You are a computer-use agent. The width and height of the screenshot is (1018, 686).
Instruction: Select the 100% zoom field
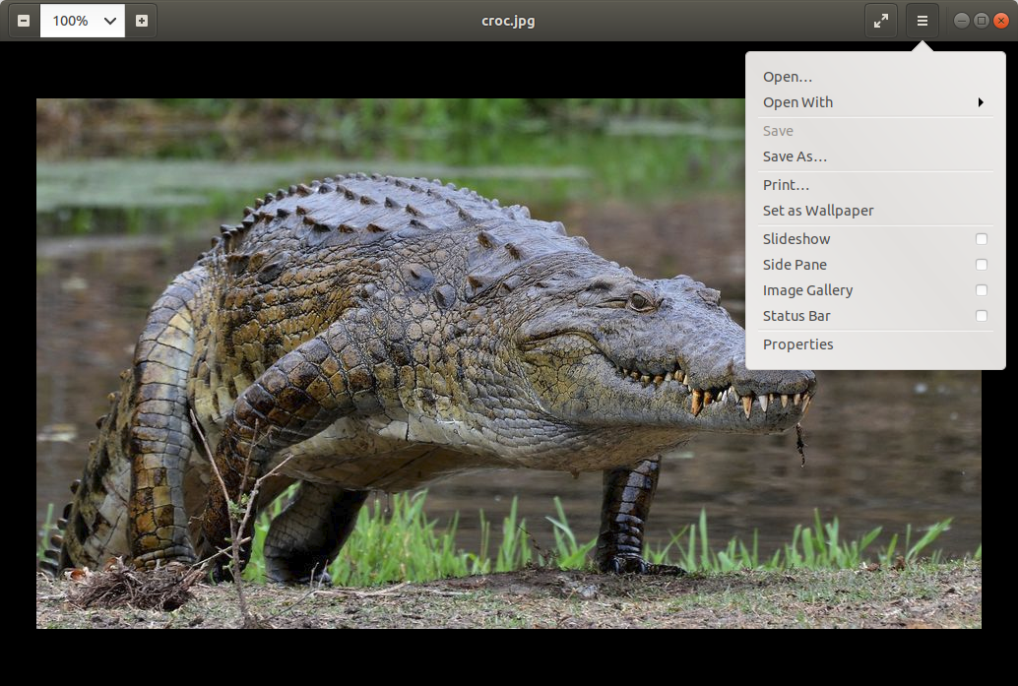(71, 21)
